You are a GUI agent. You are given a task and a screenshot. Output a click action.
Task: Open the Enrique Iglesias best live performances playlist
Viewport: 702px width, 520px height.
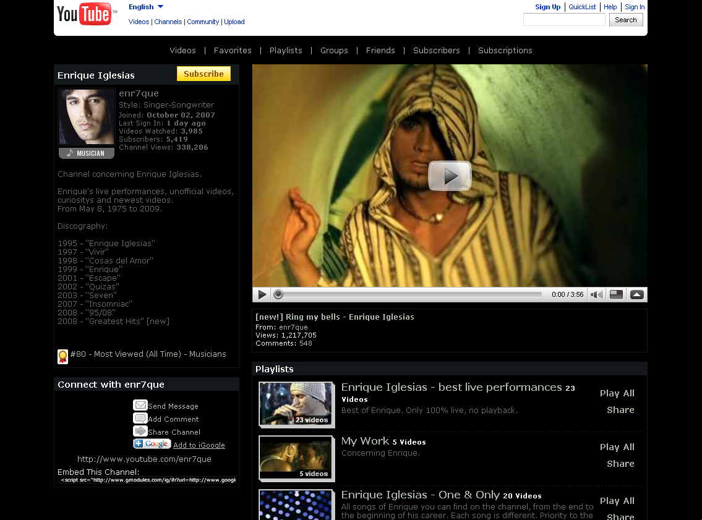452,388
